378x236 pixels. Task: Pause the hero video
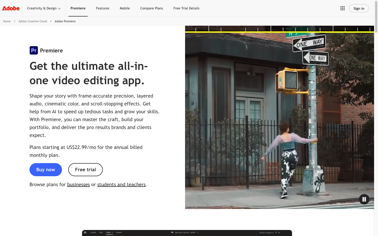[364, 199]
